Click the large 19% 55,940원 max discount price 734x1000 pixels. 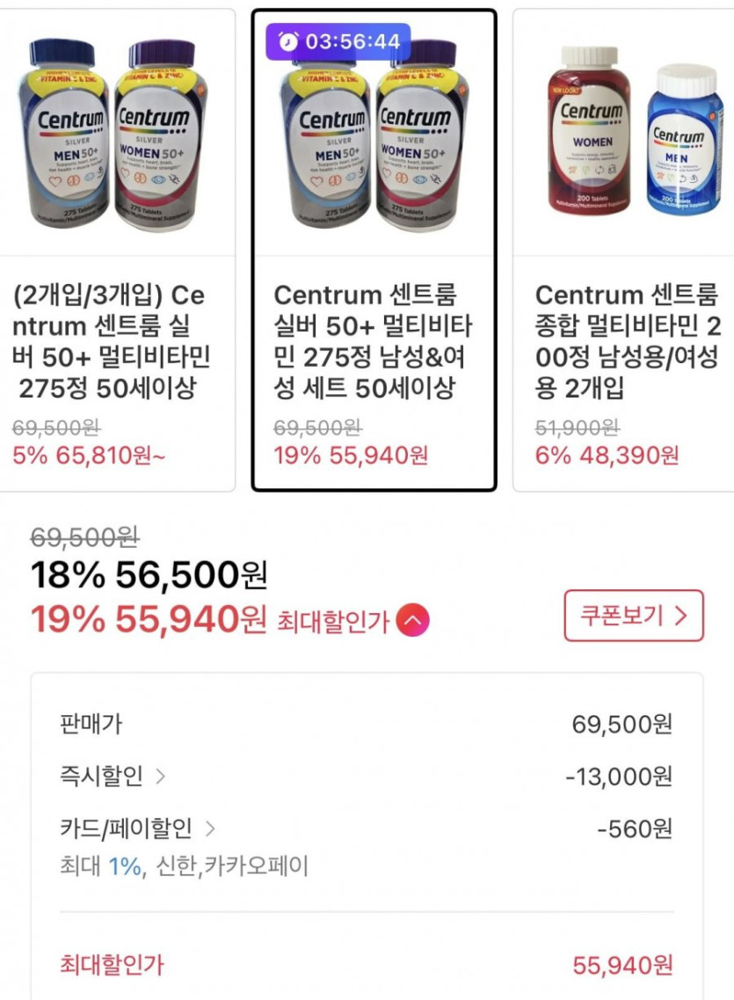click(149, 620)
